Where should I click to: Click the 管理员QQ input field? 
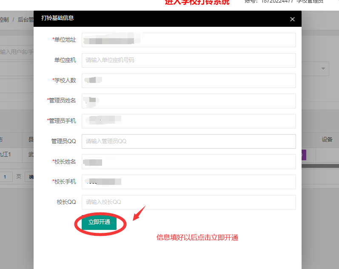(189, 142)
